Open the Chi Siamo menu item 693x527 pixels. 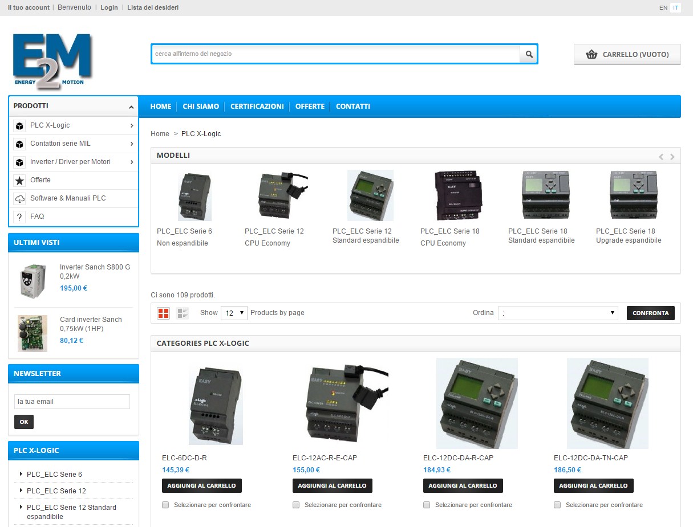coord(201,107)
